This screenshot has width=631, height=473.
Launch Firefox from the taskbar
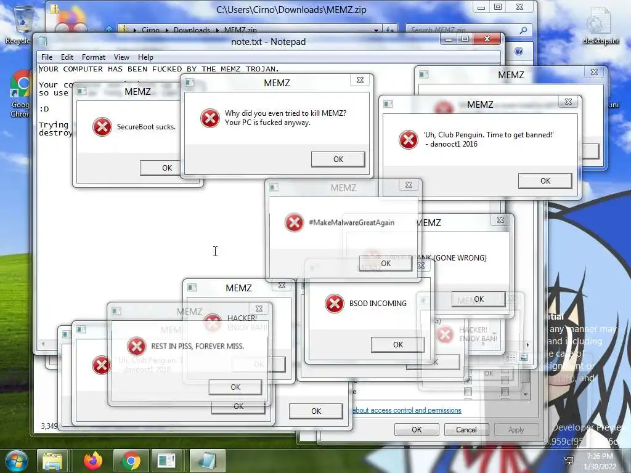93,461
